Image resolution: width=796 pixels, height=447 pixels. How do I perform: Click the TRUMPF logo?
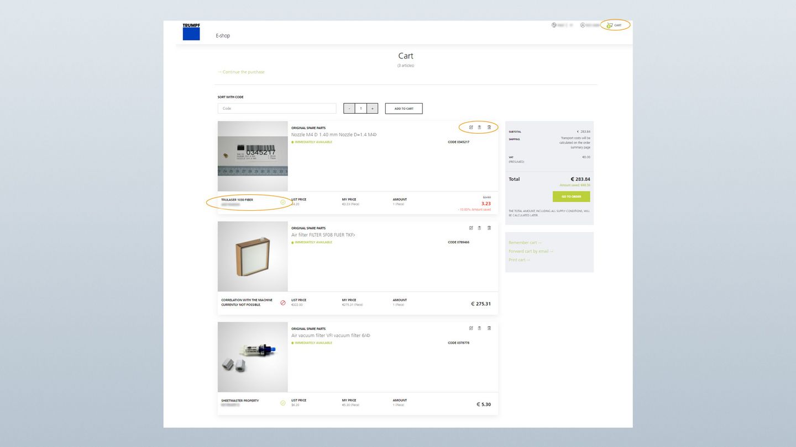[x=191, y=31]
